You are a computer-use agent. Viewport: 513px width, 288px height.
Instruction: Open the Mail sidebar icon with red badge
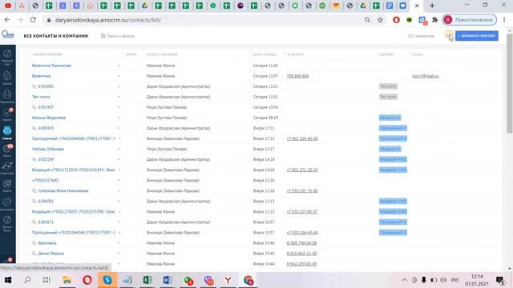[7, 150]
